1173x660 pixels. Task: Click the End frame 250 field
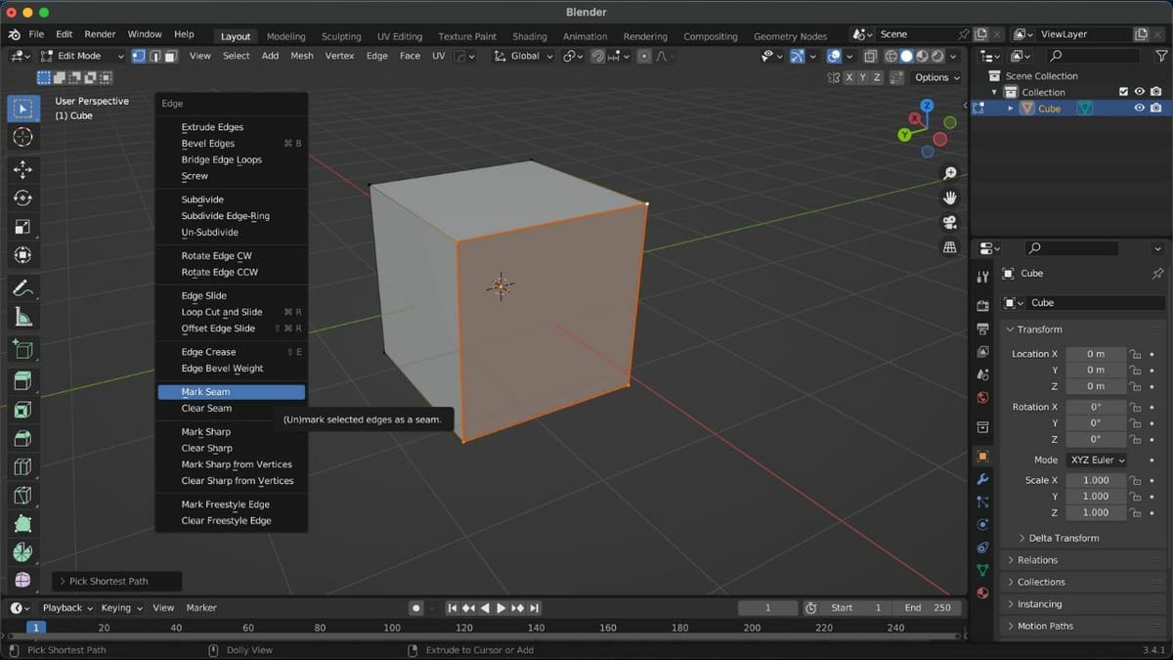click(927, 608)
